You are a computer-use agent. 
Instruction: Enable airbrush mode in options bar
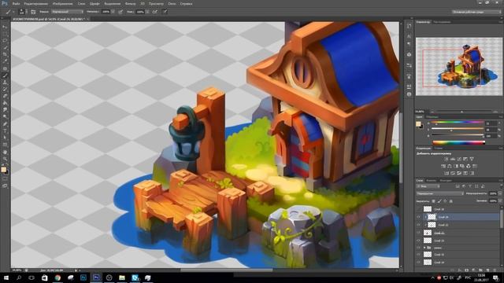pos(155,12)
